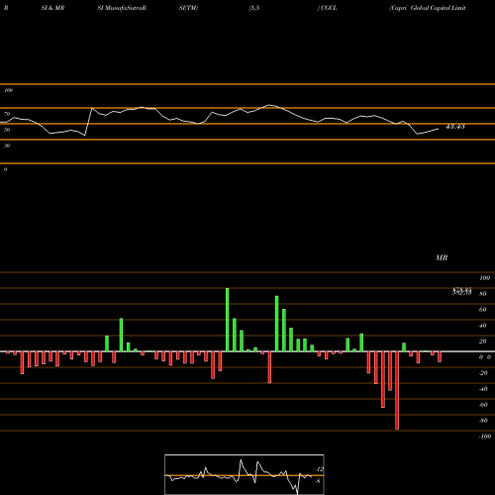Click the -40 label on MR right axis
Image resolution: width=495 pixels, height=495 pixels.
[x=483, y=389]
